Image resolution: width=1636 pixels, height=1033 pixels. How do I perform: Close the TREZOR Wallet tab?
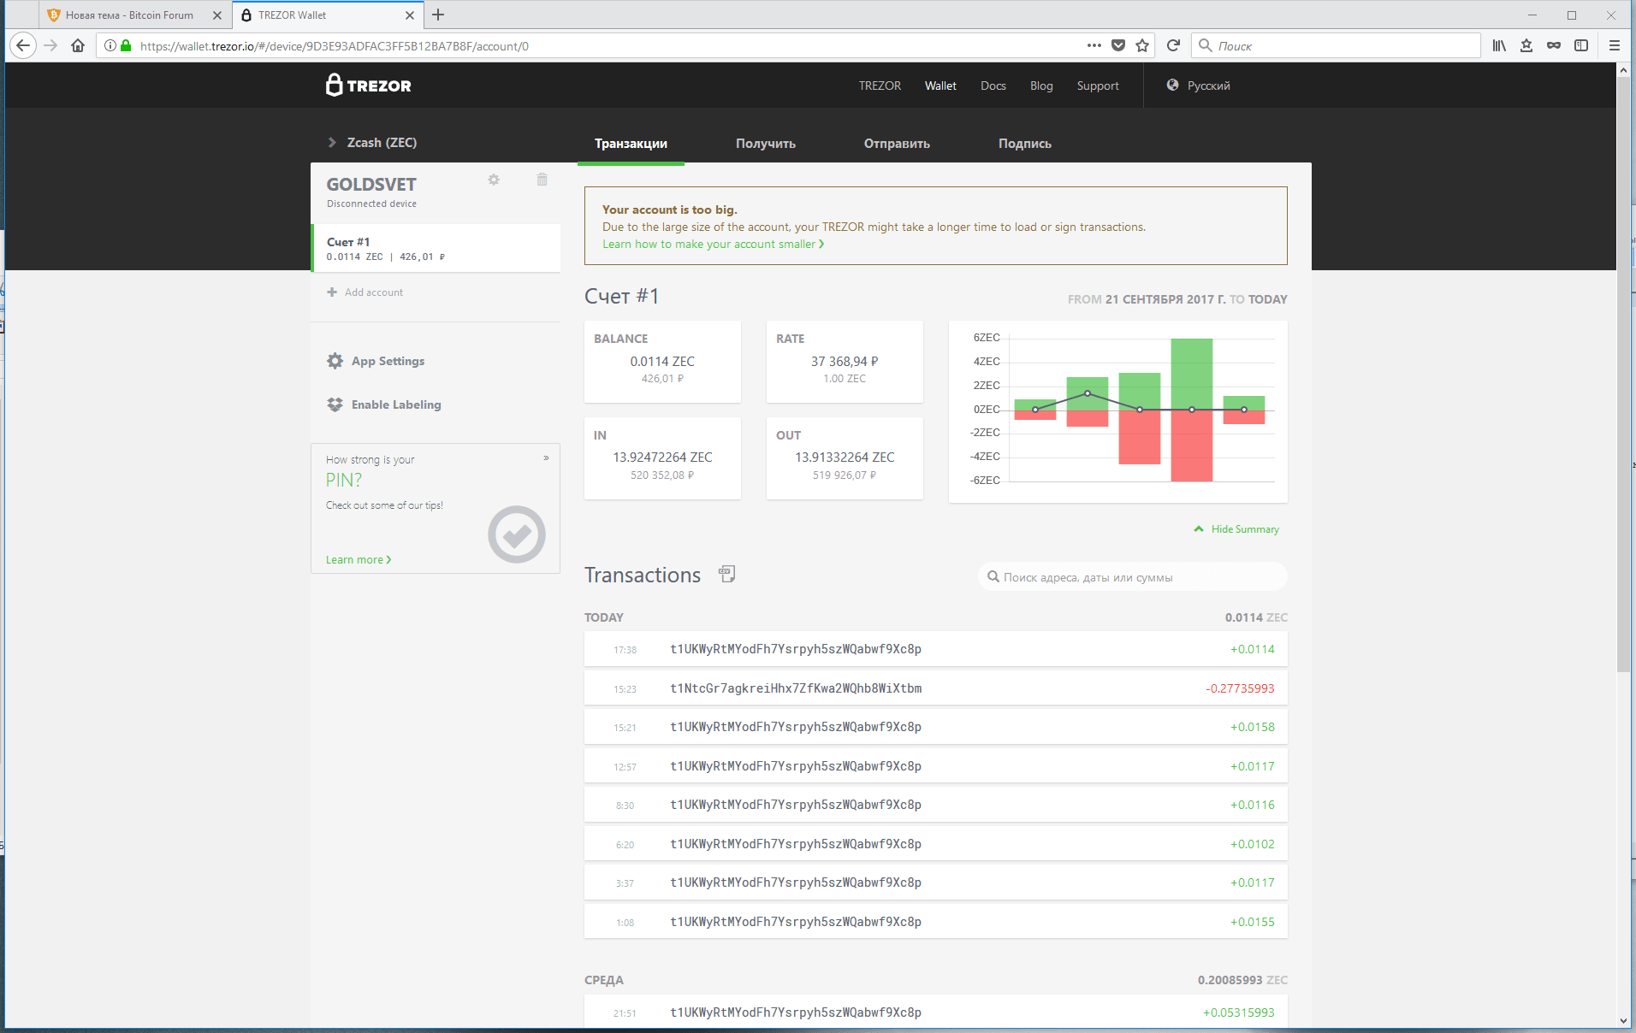pos(410,15)
